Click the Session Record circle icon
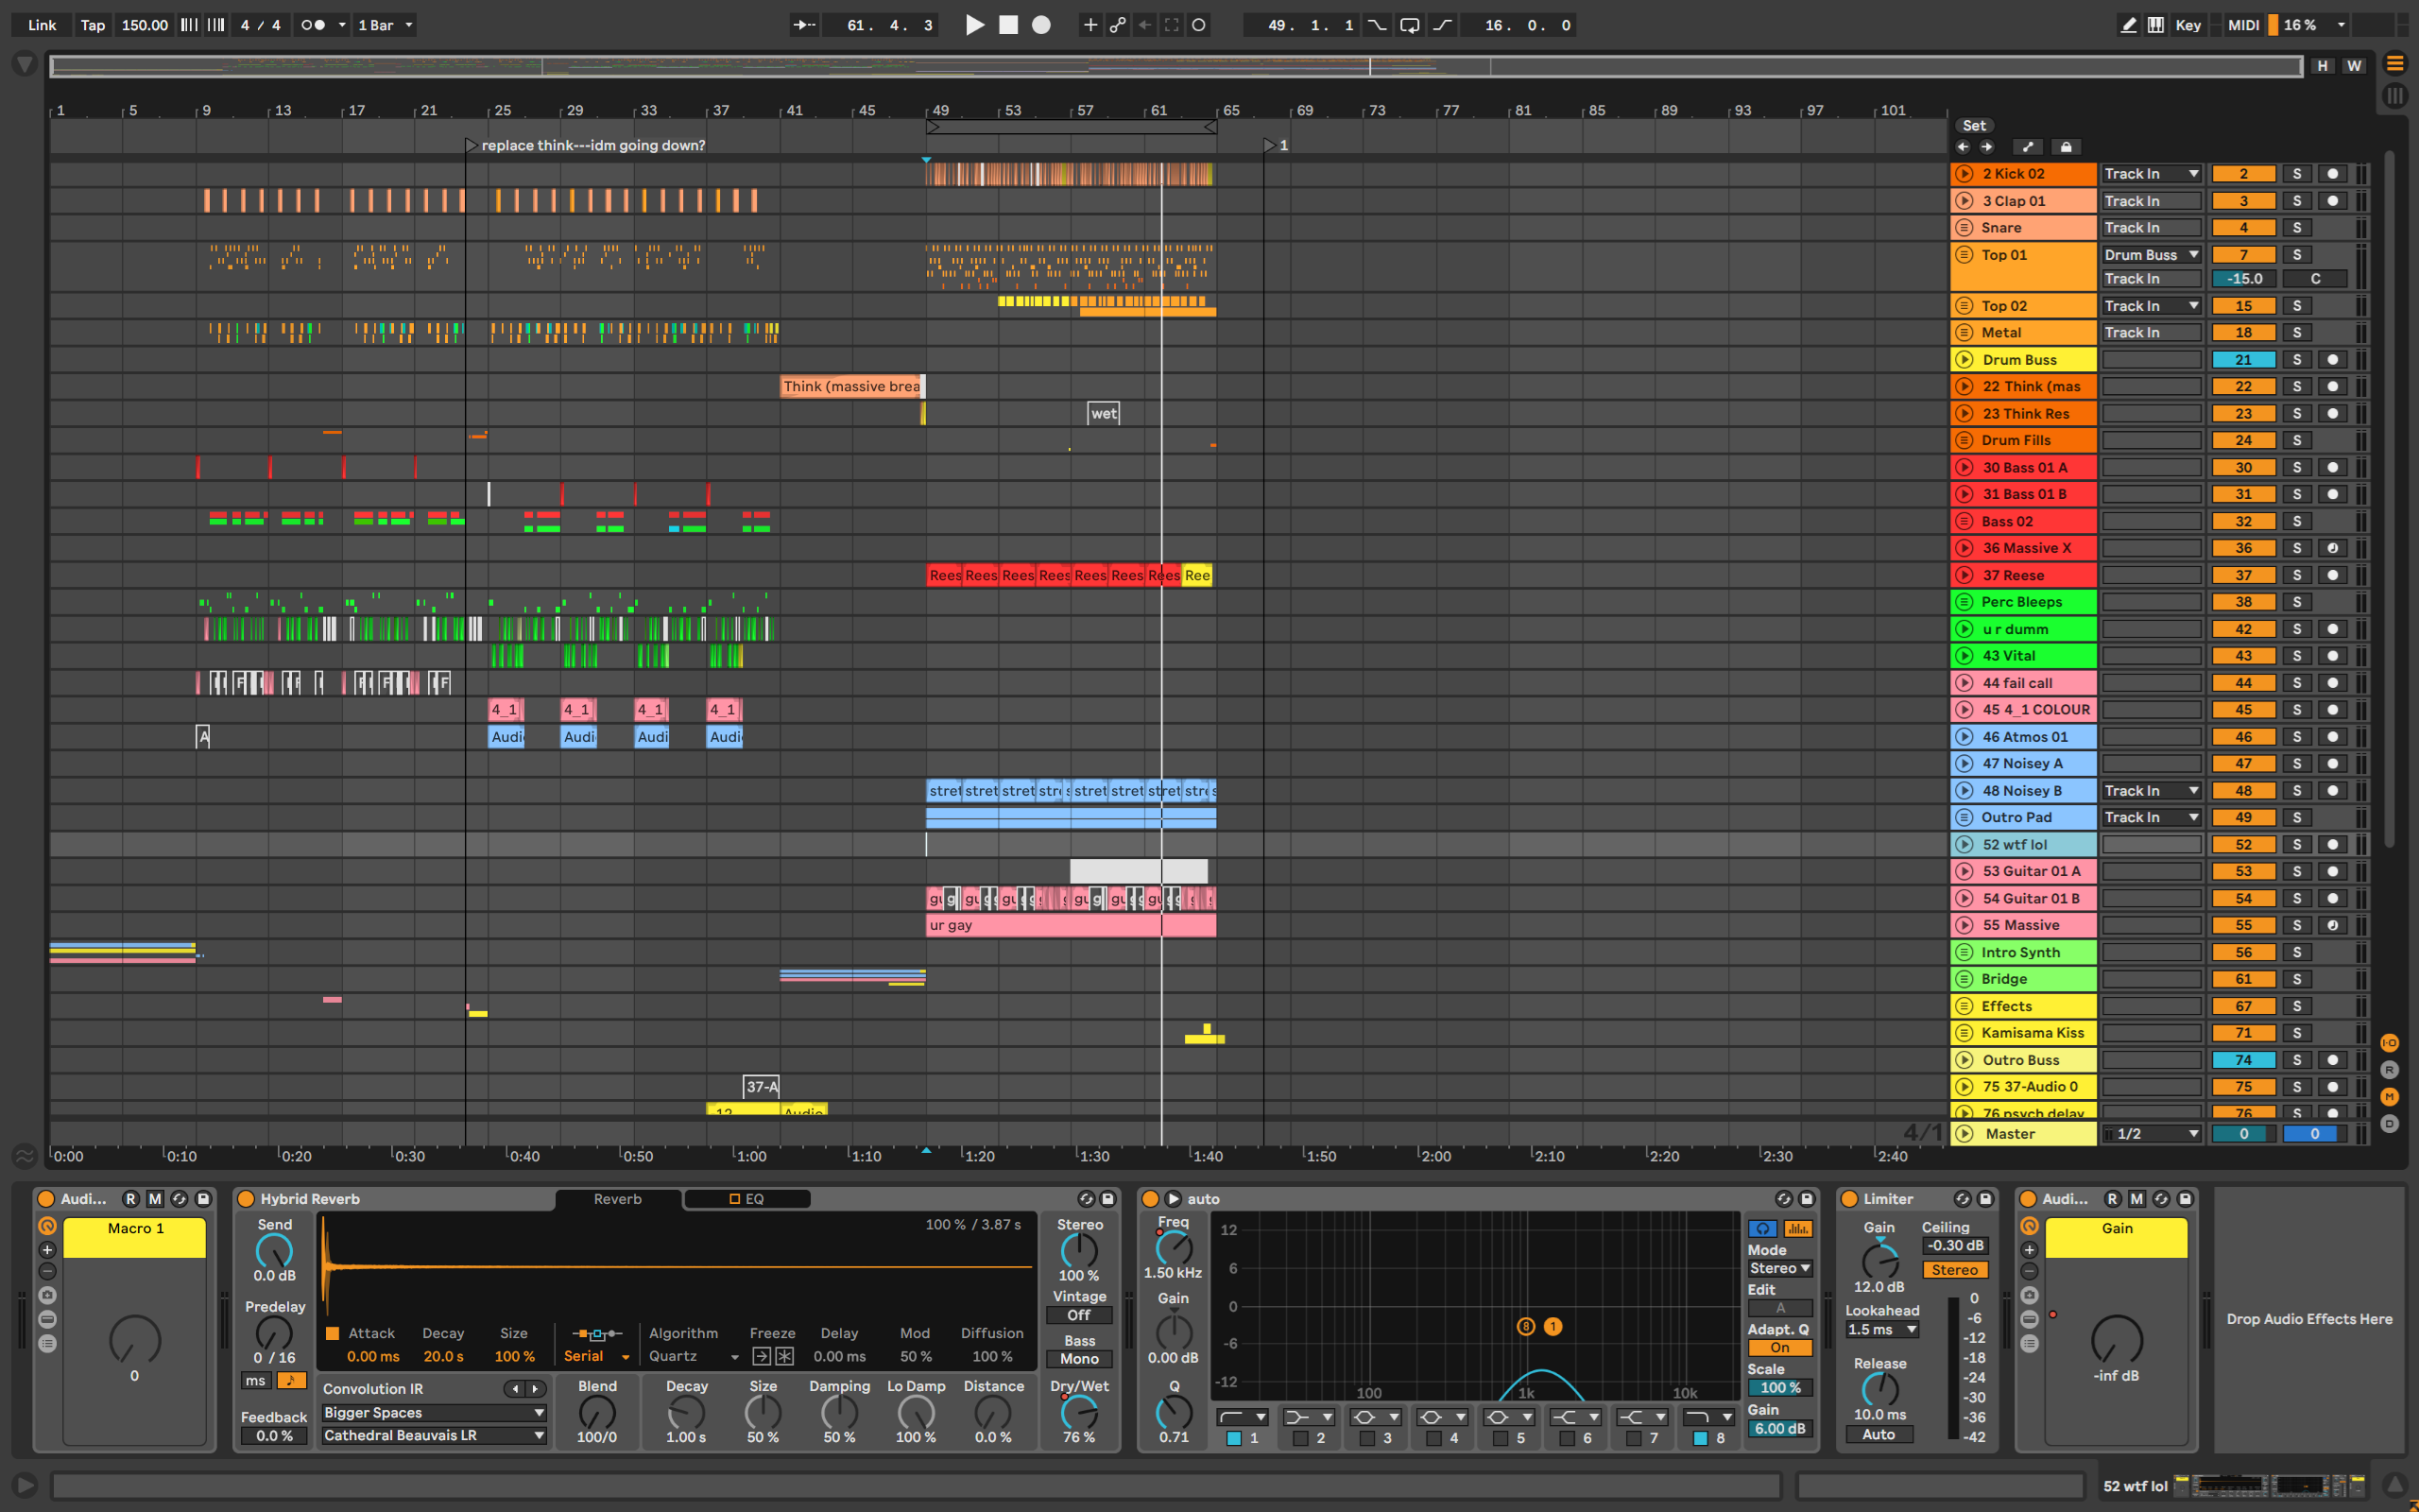 (1198, 25)
